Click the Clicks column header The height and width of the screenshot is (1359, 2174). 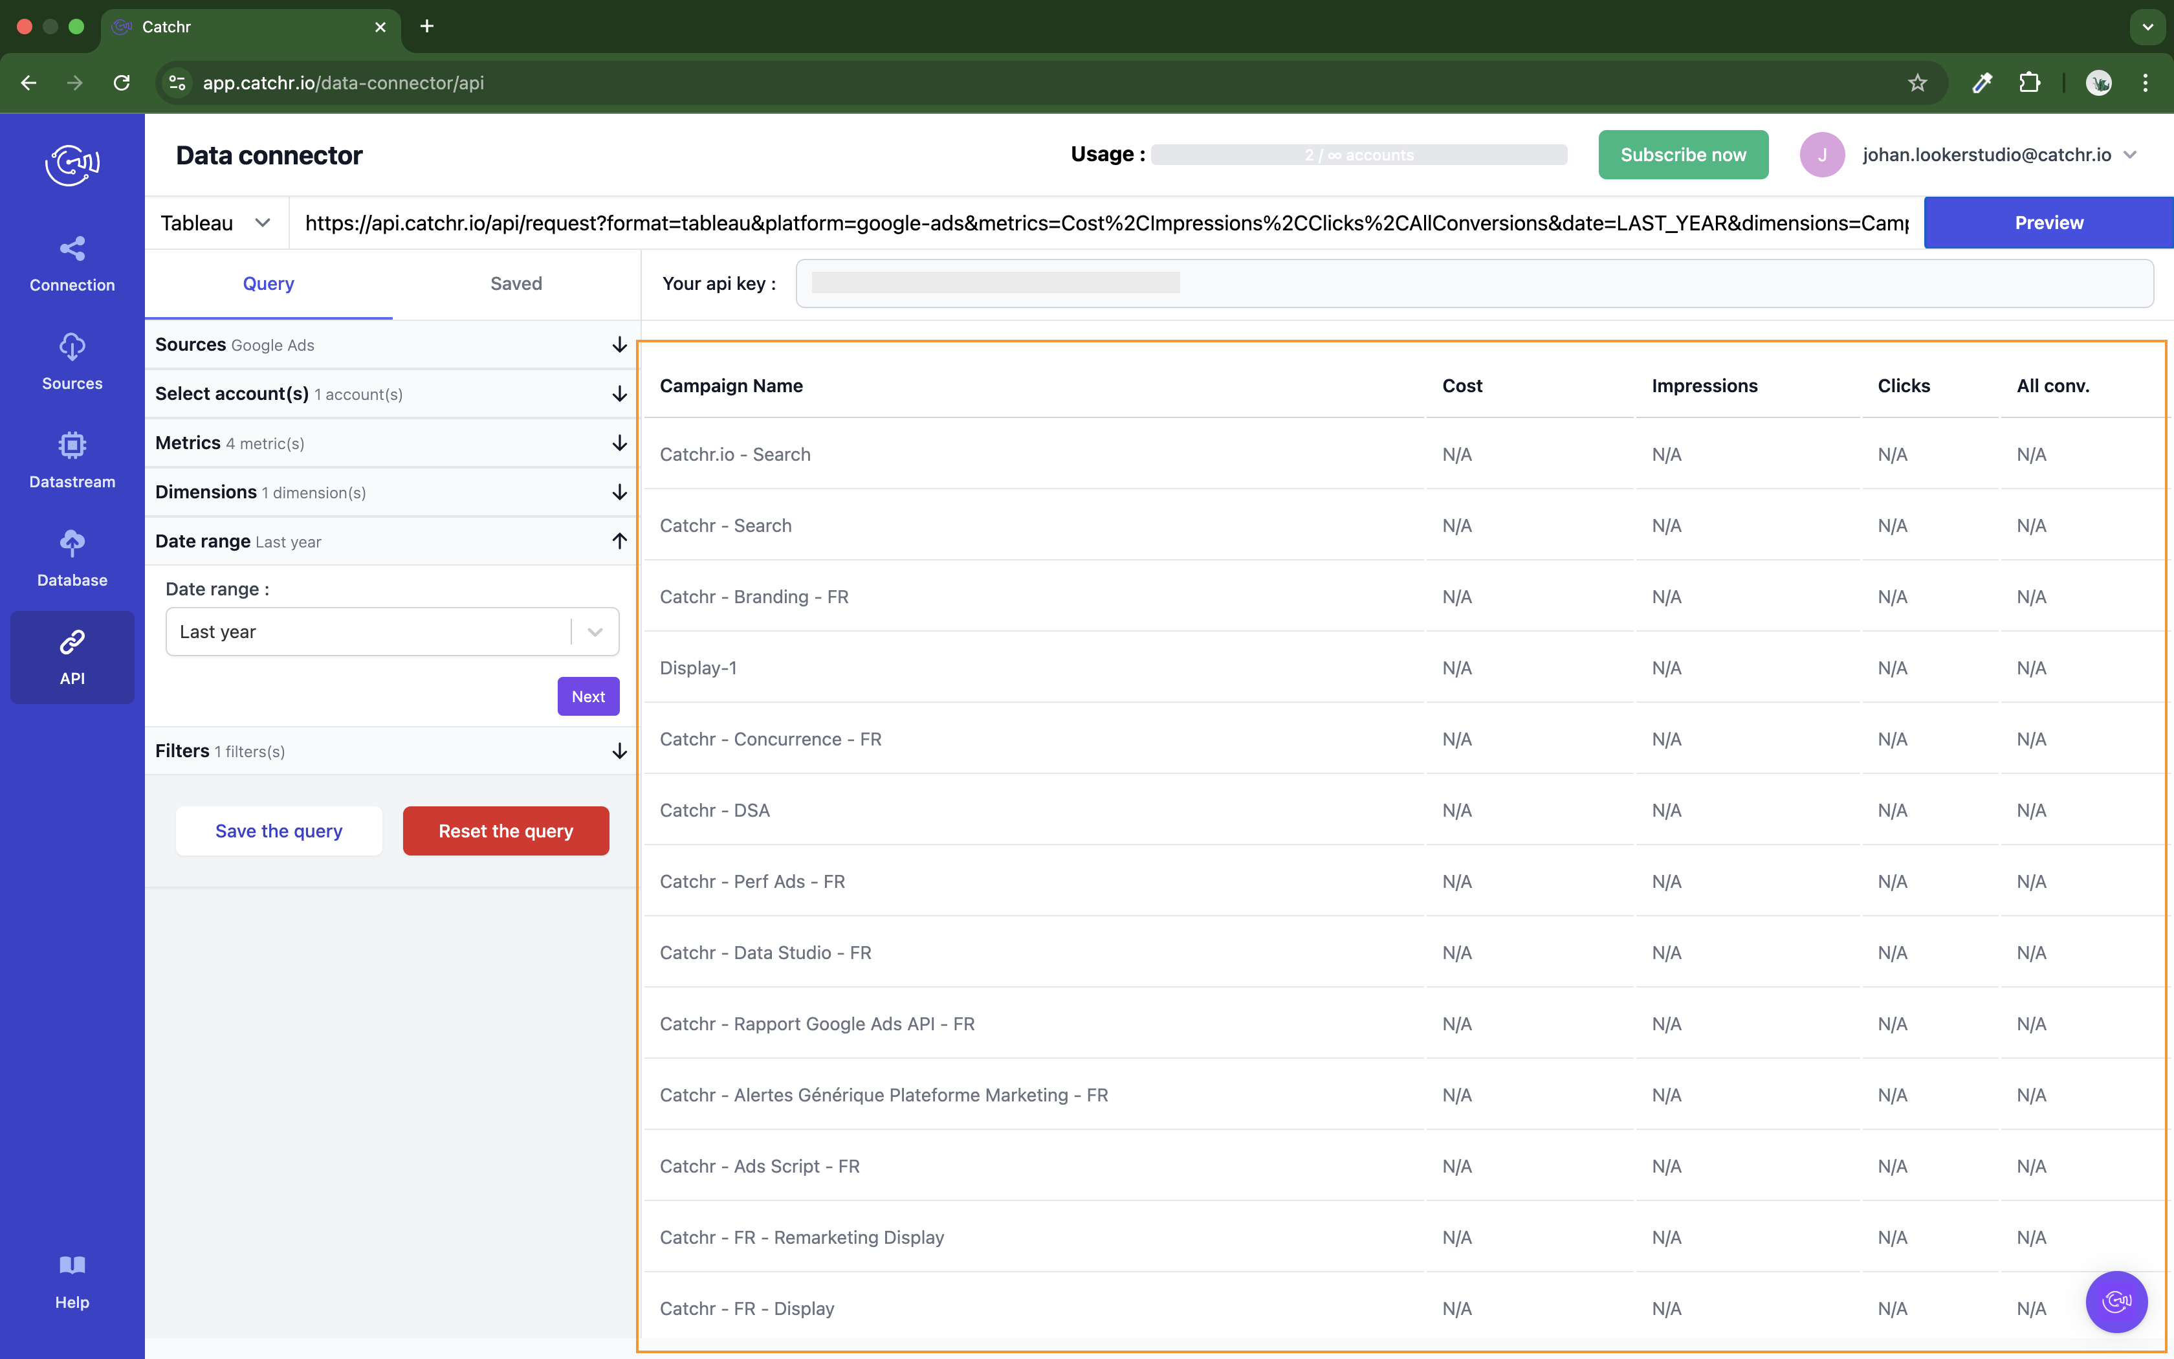pyautogui.click(x=1904, y=386)
